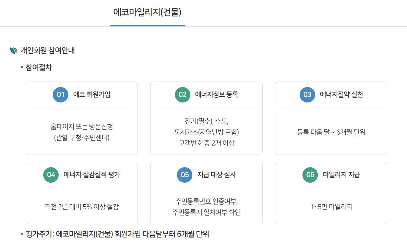Click the blue 05 step circle
Screen dimensions: 407x244
tap(184, 175)
